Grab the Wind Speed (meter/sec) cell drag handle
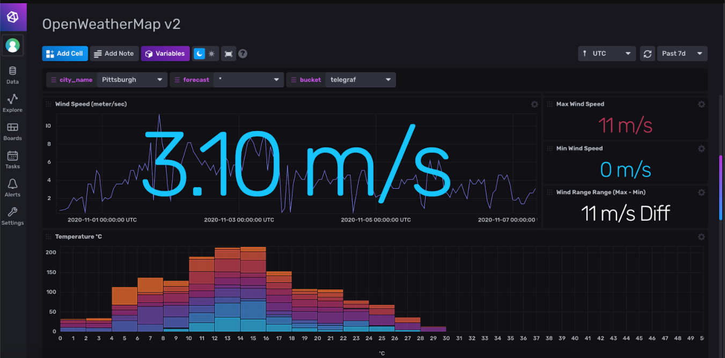Image resolution: width=725 pixels, height=358 pixels. (x=49, y=104)
